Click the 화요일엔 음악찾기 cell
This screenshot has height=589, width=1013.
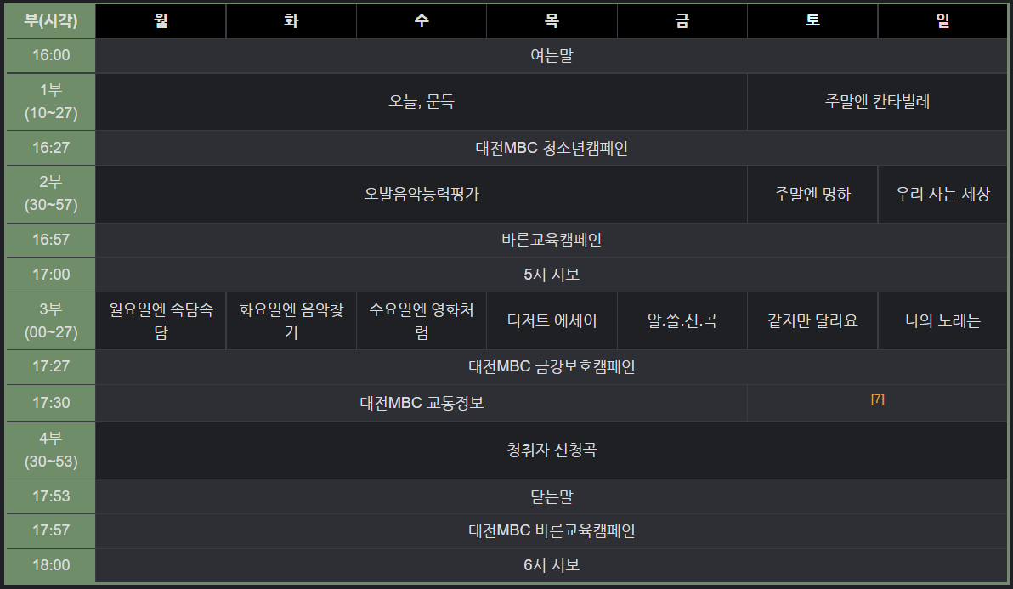tap(291, 321)
